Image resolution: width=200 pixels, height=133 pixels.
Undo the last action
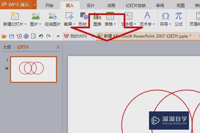coord(41,36)
